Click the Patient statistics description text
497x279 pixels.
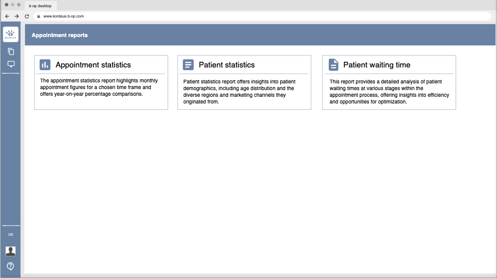click(x=238, y=91)
